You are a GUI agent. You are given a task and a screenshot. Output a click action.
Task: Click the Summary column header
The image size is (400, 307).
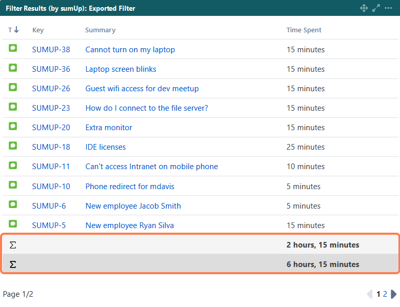[x=100, y=30]
